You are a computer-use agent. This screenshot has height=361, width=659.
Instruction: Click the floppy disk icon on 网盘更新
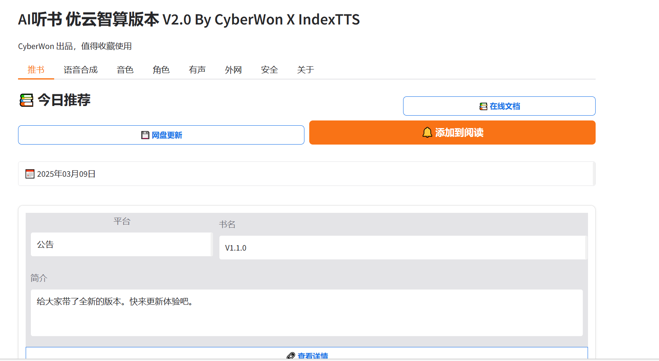[x=145, y=135]
